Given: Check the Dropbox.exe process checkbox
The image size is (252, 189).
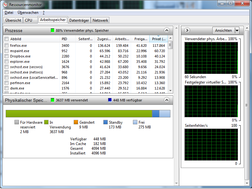Looking at the screenshot, I should click(x=6, y=56).
